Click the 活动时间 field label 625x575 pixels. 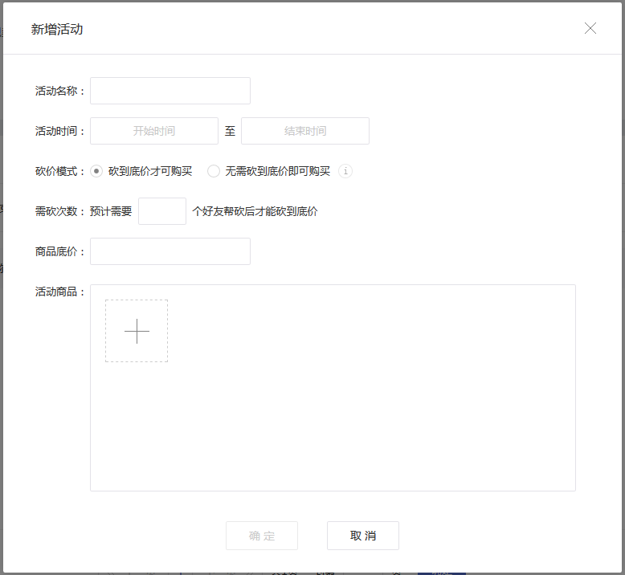coord(59,131)
